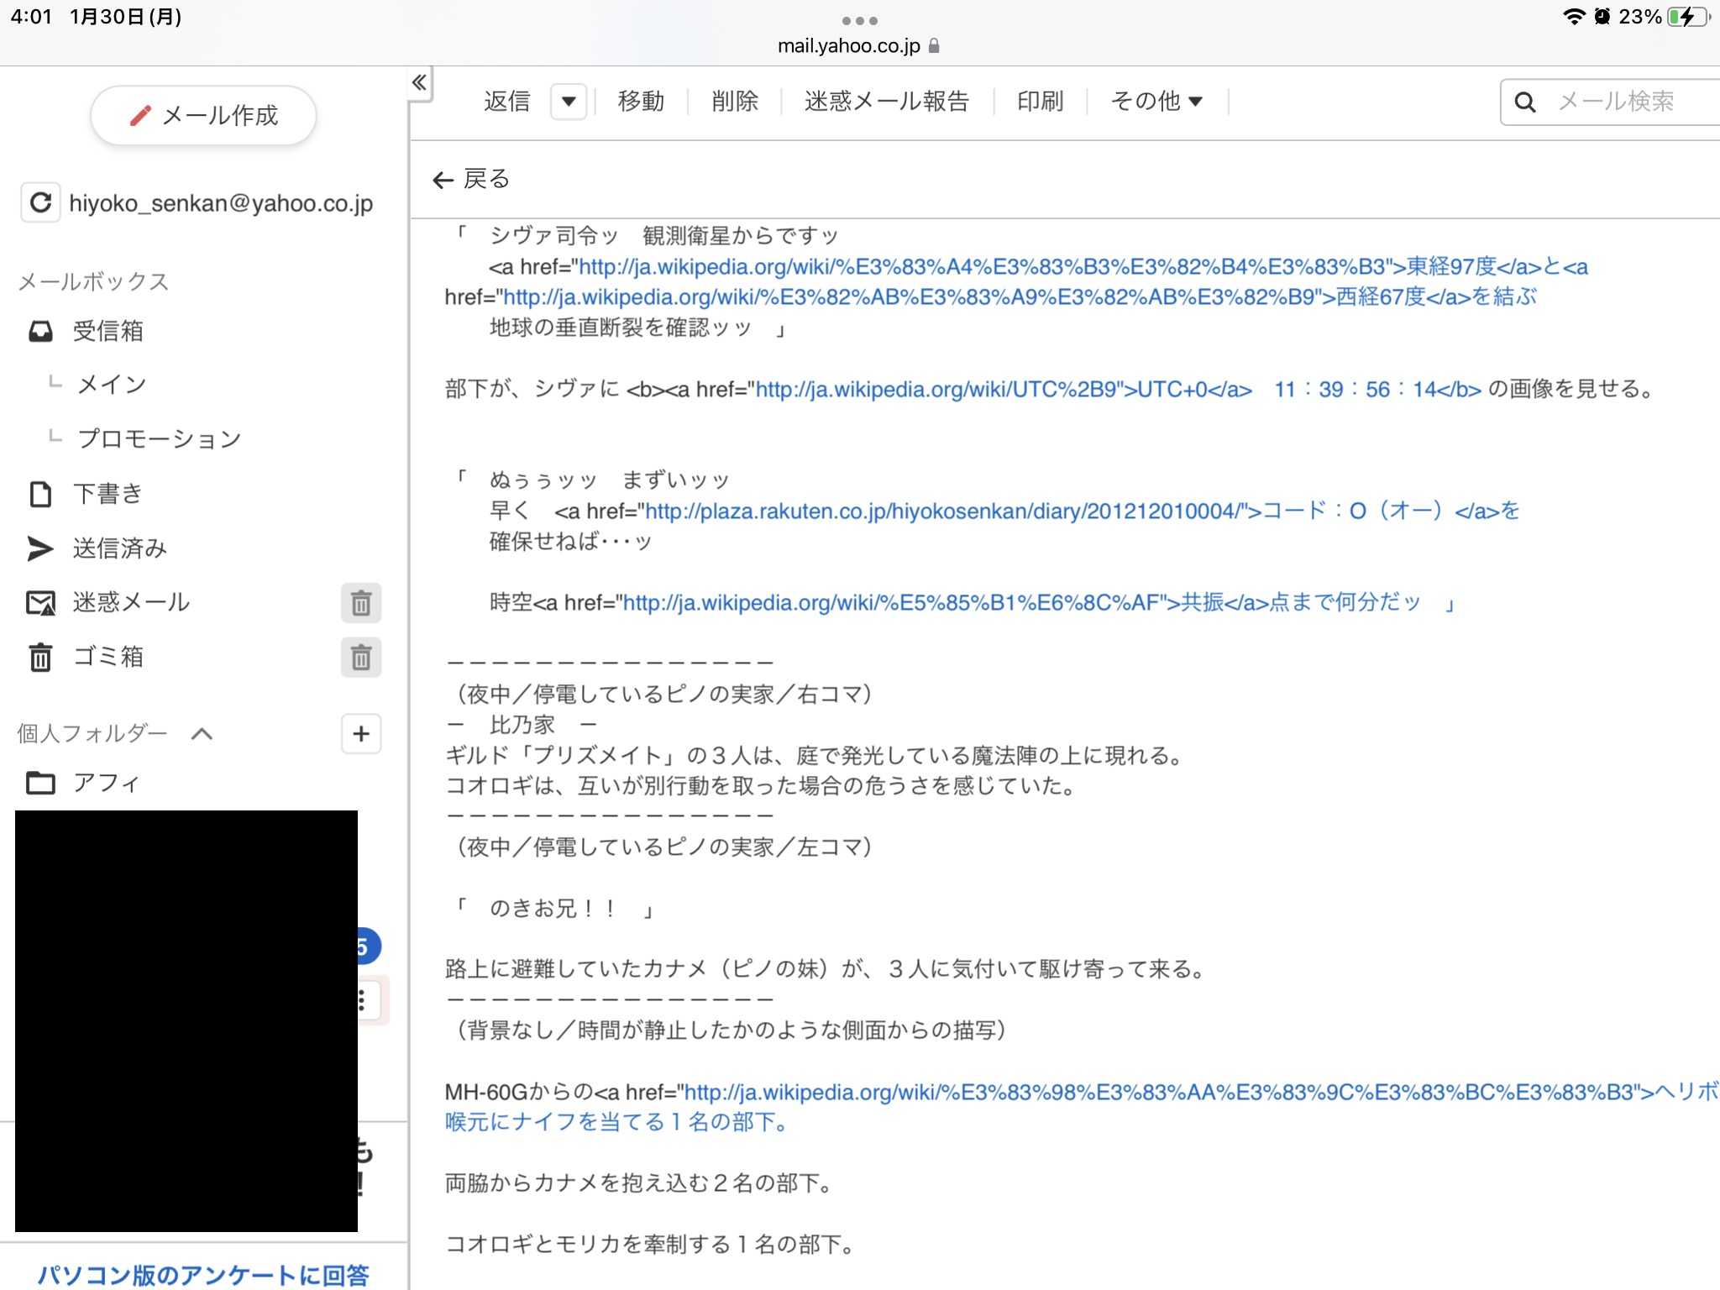Open the 下書き drafts folder
The width and height of the screenshot is (1720, 1290).
point(107,494)
